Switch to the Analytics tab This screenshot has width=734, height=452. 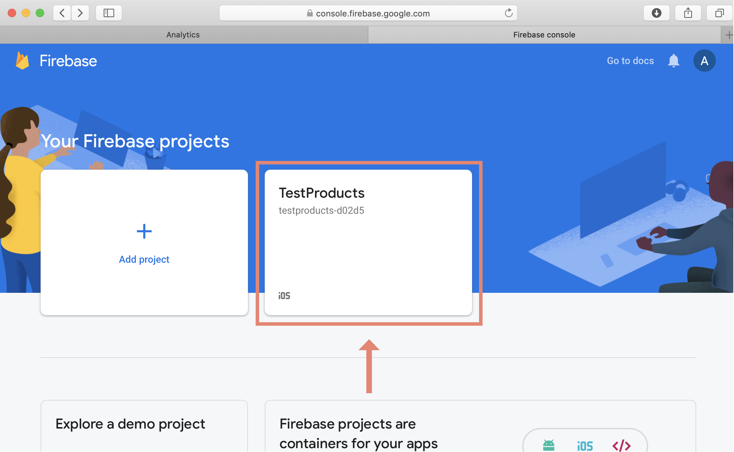tap(183, 35)
